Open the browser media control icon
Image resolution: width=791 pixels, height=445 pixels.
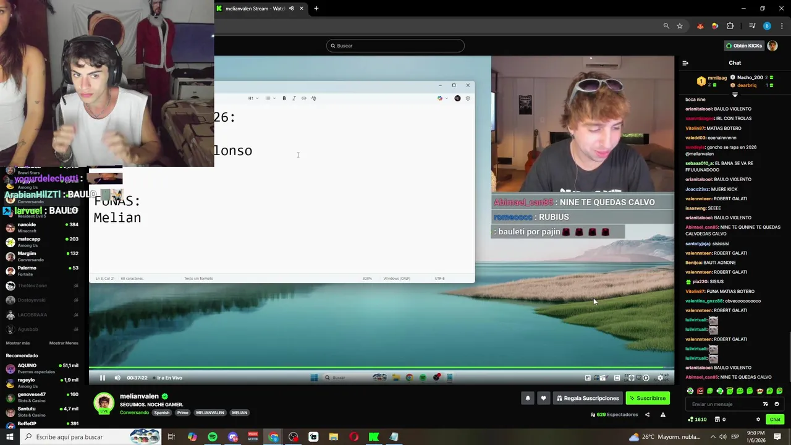[752, 26]
